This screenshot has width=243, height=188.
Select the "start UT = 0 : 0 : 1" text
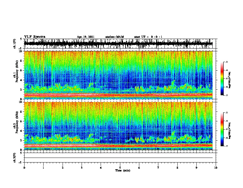(148, 37)
